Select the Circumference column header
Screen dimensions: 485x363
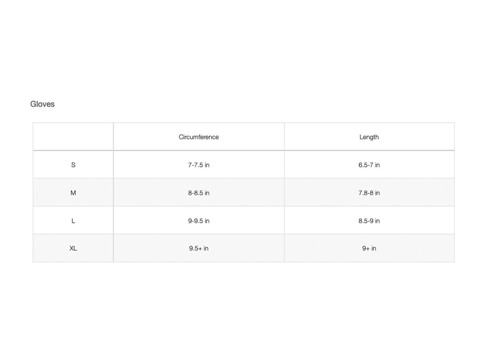(x=199, y=137)
